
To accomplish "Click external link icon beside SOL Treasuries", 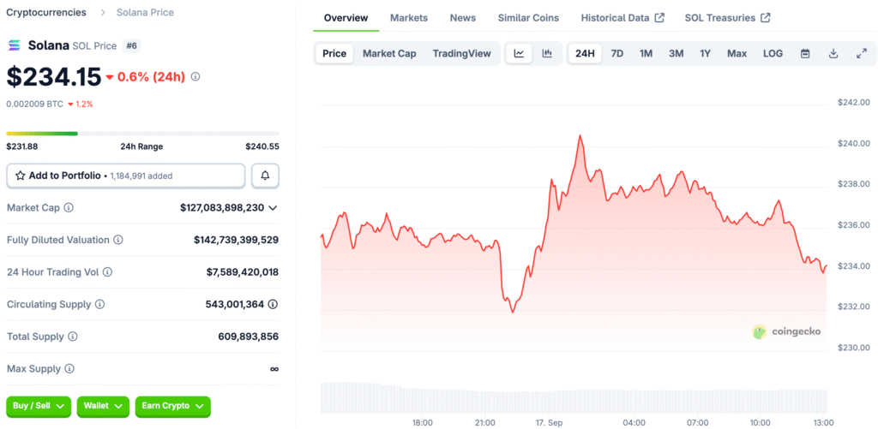I will pyautogui.click(x=766, y=18).
